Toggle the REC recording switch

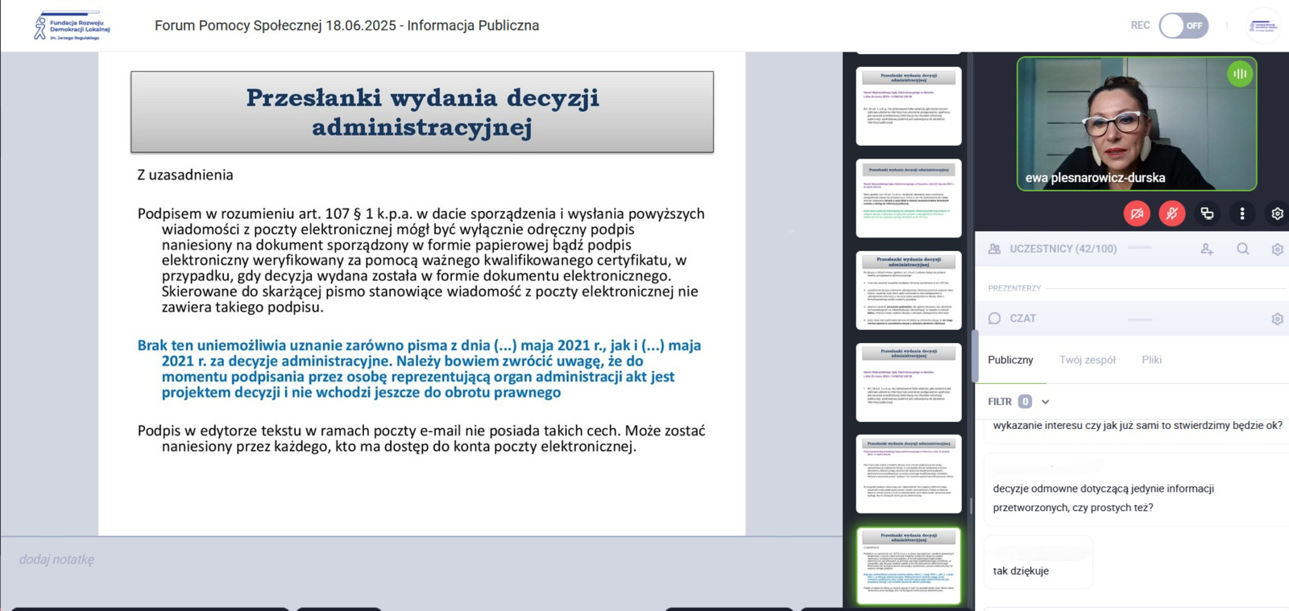(1183, 26)
